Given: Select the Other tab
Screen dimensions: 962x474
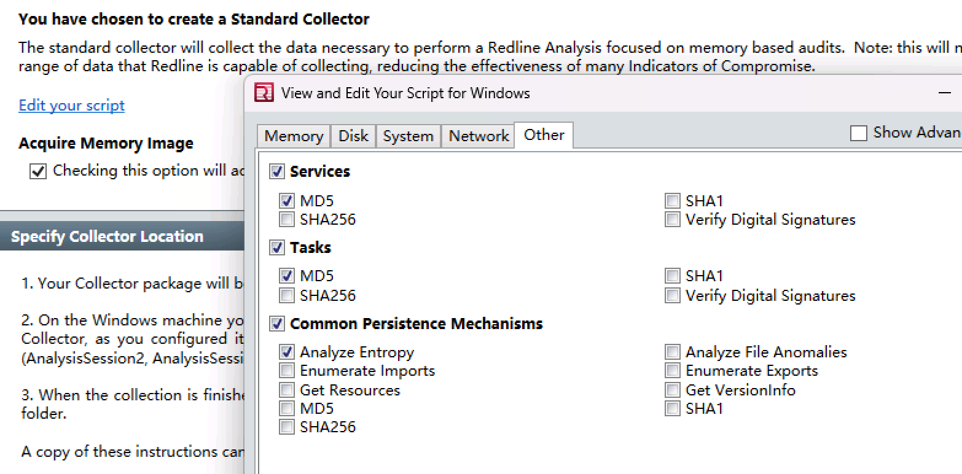Looking at the screenshot, I should (x=543, y=135).
